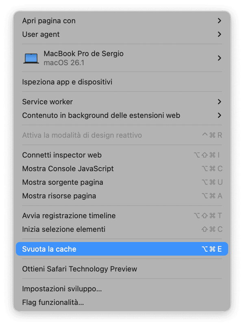The height and width of the screenshot is (327, 244).
Task: Expand the Service worker submenu chevron
Action: point(219,101)
